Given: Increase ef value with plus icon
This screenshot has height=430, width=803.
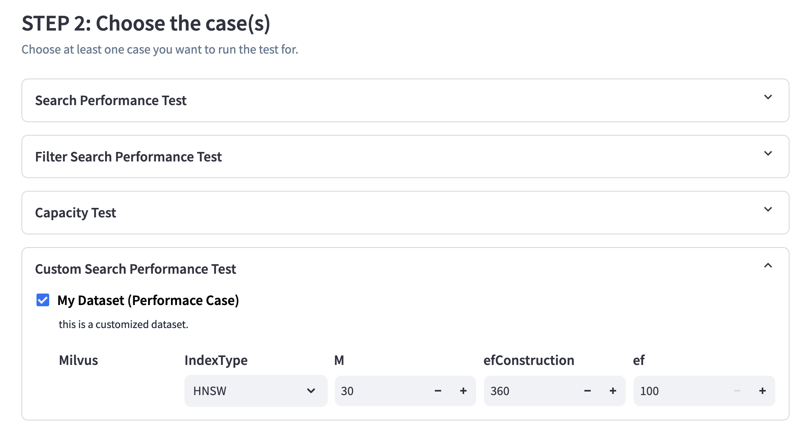Looking at the screenshot, I should (762, 391).
